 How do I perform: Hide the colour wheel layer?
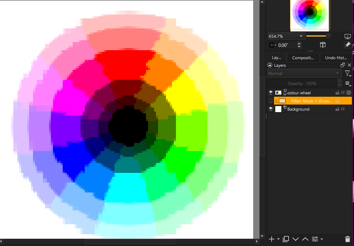271,93
